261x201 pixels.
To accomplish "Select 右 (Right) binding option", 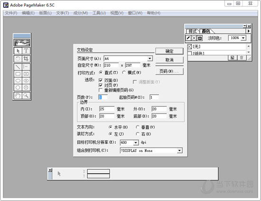I will pyautogui.click(x=138, y=134).
